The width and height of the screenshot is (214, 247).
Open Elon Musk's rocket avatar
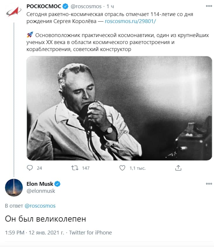tap(14, 188)
